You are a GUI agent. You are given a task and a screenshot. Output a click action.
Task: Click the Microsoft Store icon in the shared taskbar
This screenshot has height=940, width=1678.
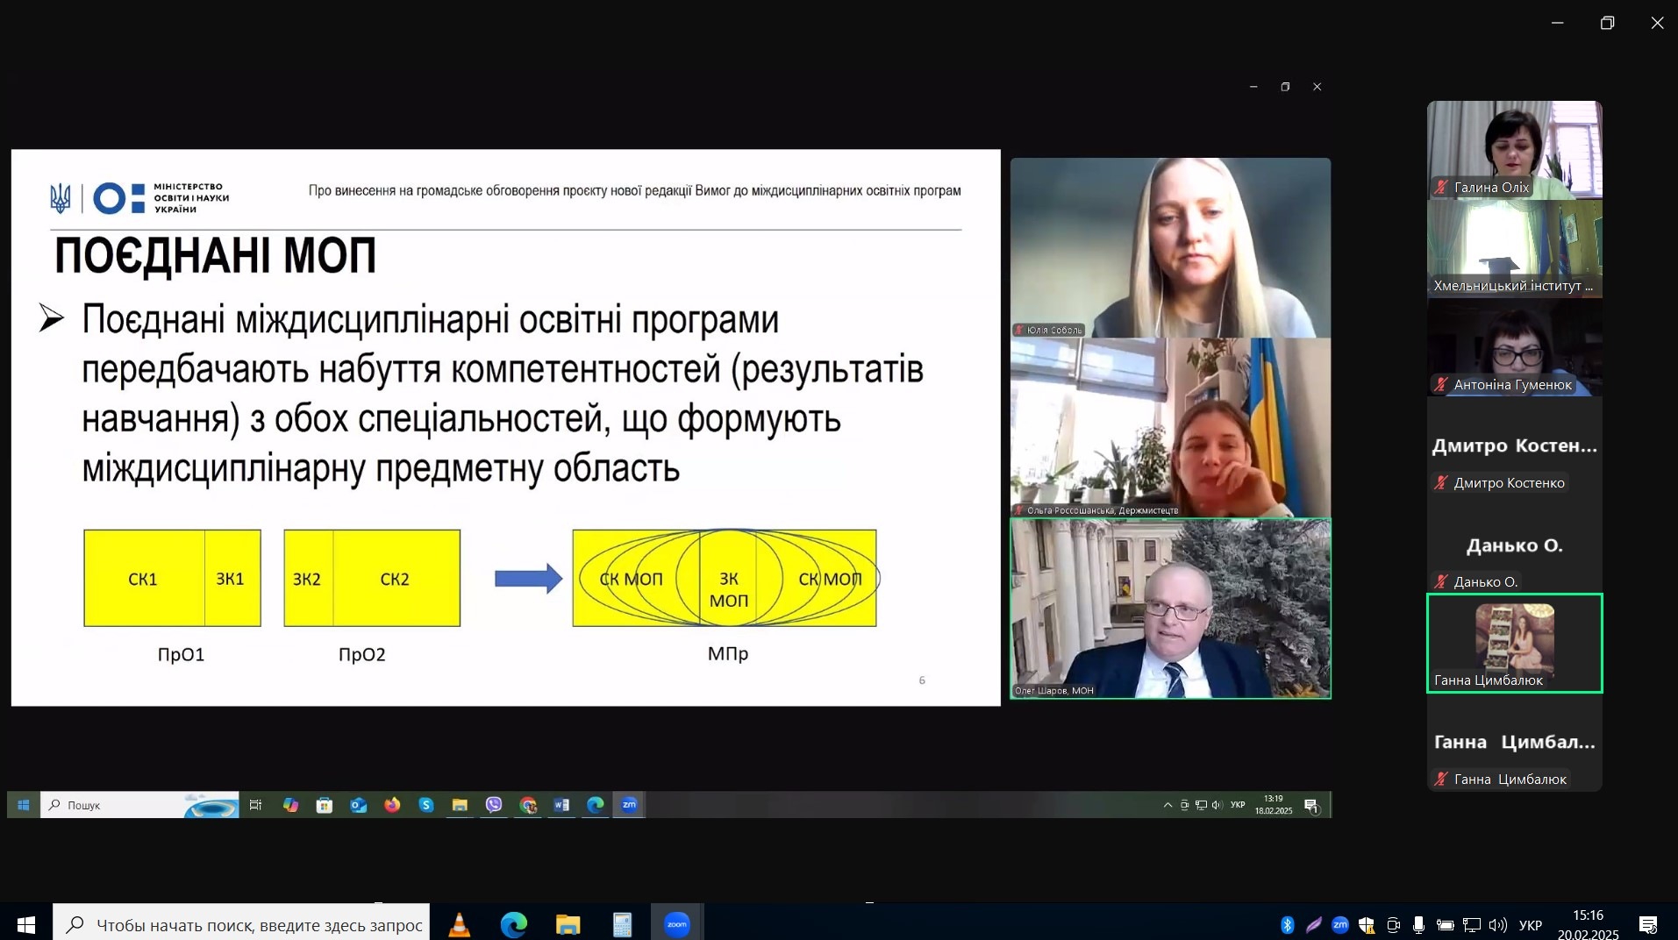pos(325,805)
